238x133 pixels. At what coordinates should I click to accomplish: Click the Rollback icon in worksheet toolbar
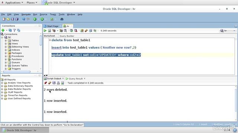click(76, 31)
